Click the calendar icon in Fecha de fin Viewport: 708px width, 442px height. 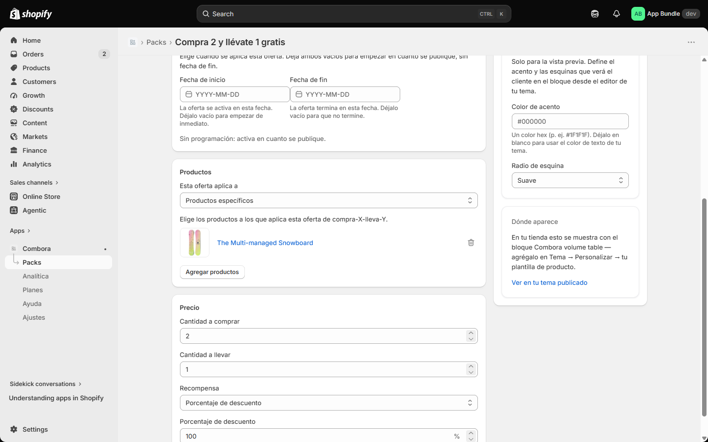click(299, 94)
